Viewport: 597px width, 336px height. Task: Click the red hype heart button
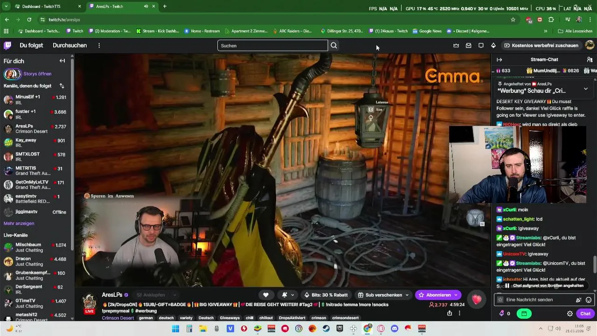pyautogui.click(x=476, y=300)
